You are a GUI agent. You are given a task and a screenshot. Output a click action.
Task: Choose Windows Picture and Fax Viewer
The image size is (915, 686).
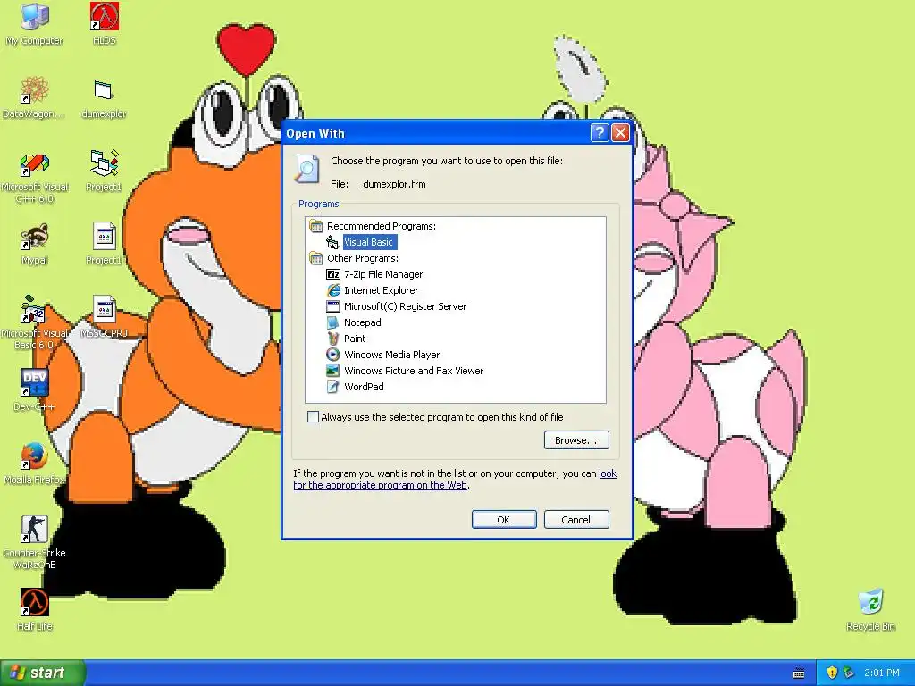point(414,371)
